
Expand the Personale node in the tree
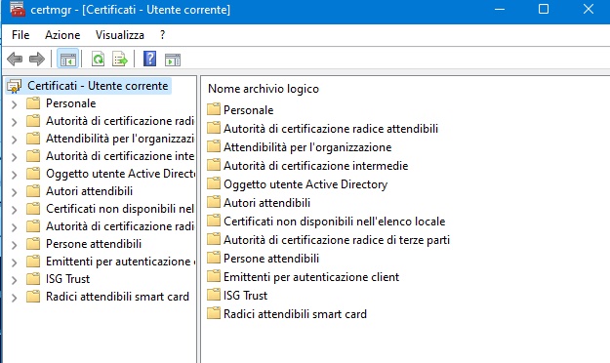pyautogui.click(x=15, y=104)
